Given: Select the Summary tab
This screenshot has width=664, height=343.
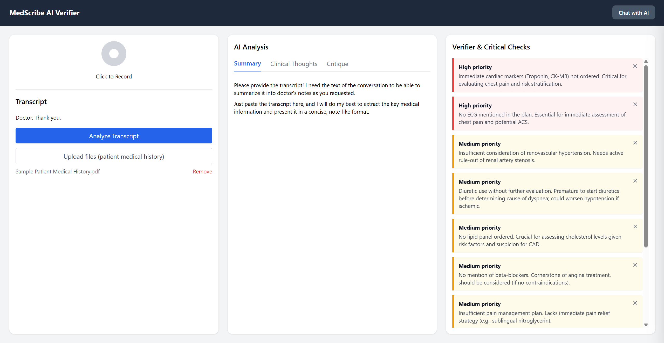Looking at the screenshot, I should (x=247, y=64).
